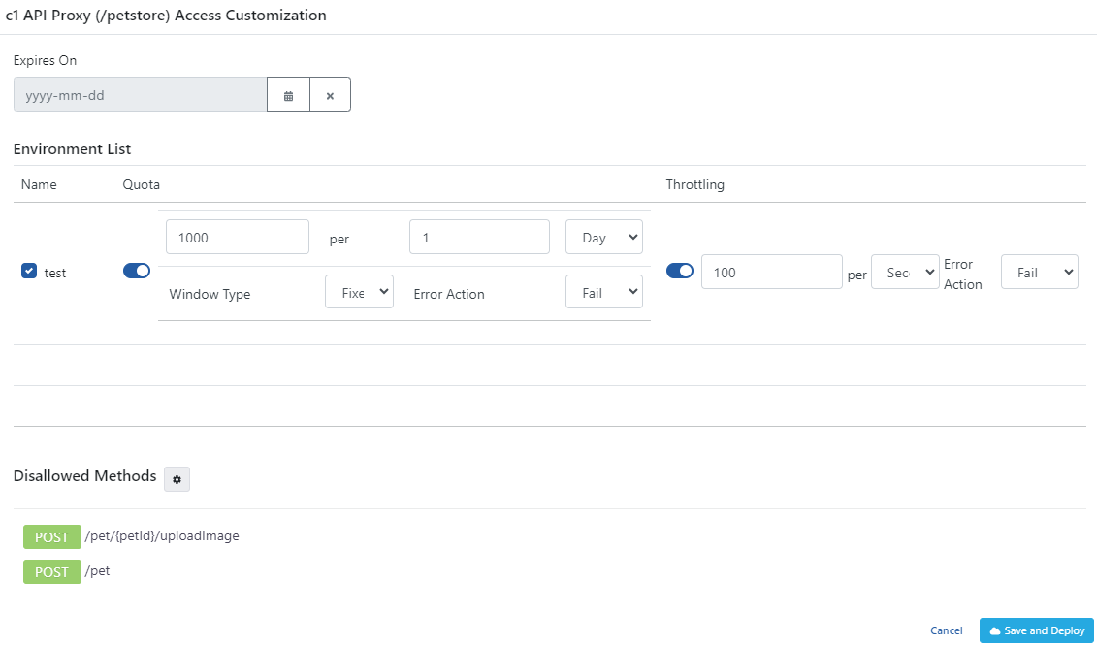
Task: Open the throttling Sec unit dropdown
Action: coord(904,272)
